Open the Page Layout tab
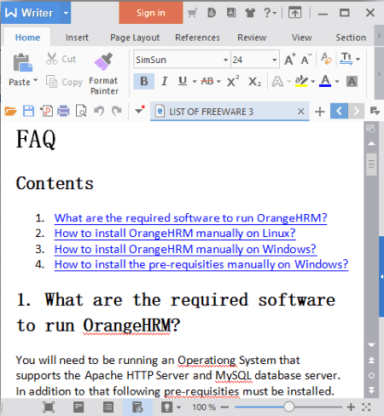The width and height of the screenshot is (384, 416). click(x=135, y=38)
